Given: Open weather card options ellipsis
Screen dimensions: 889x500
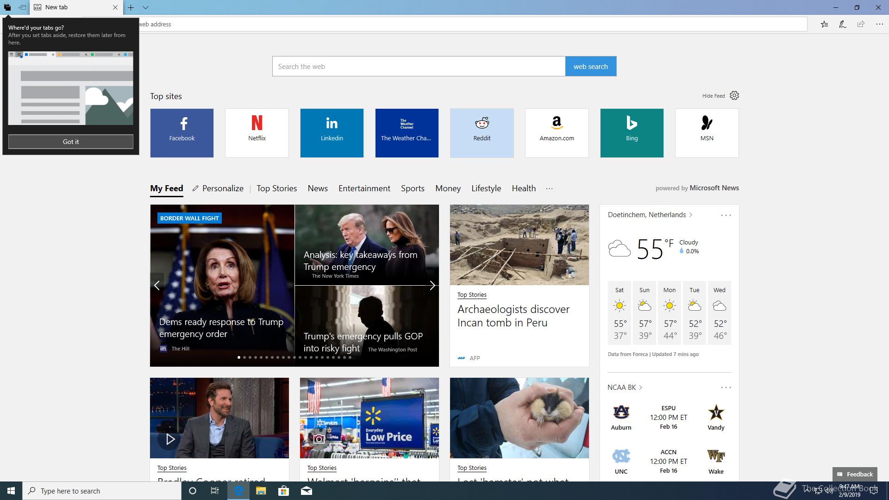Looking at the screenshot, I should point(726,215).
